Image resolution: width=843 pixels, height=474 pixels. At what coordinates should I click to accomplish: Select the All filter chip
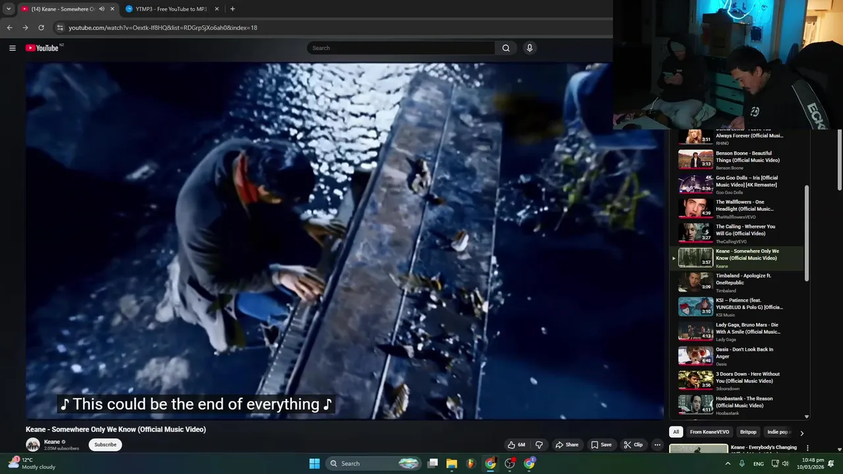pos(676,432)
